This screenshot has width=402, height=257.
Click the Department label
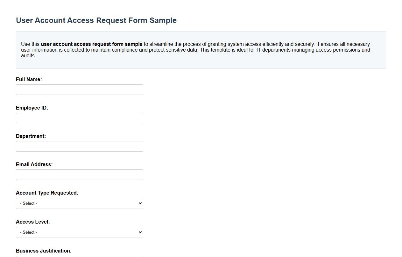31,136
